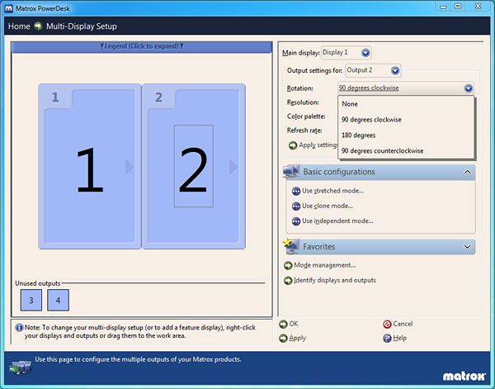
Task: Click the Rotation dropdown arrow
Action: (x=468, y=88)
